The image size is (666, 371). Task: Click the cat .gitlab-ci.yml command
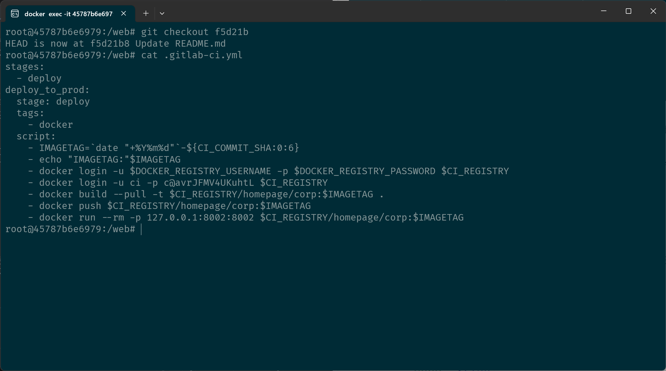[x=192, y=55]
